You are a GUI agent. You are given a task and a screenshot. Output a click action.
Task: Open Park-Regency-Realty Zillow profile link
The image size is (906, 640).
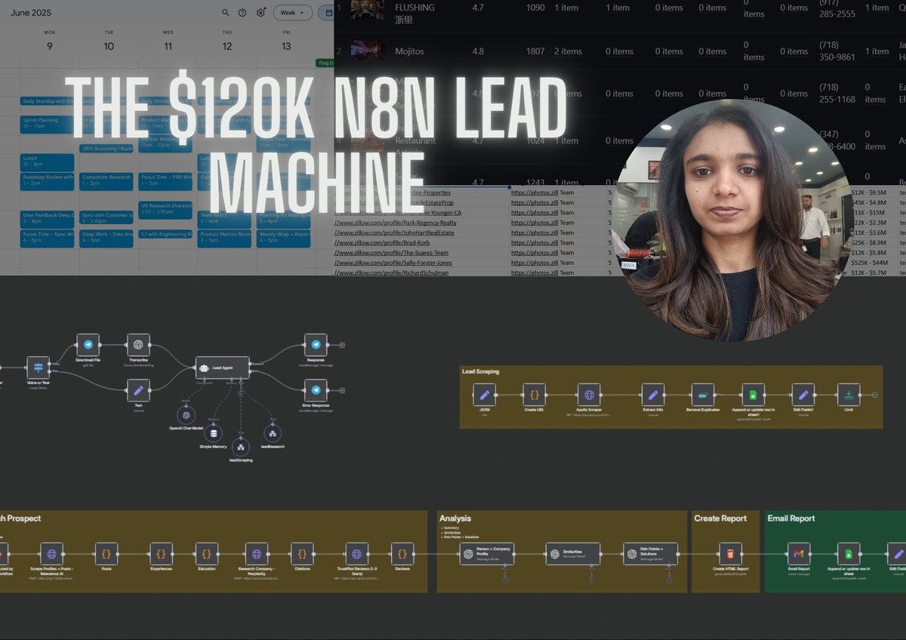click(396, 223)
